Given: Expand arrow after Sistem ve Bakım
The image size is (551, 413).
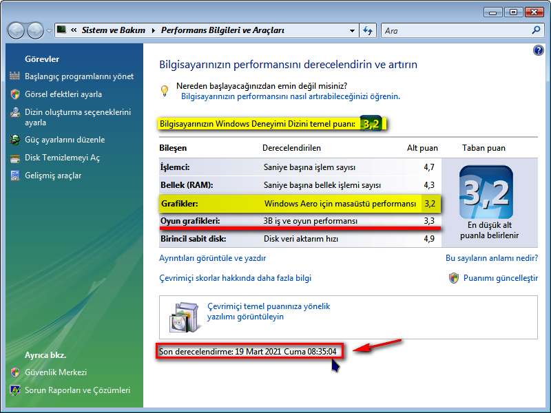Looking at the screenshot, I should point(153,30).
